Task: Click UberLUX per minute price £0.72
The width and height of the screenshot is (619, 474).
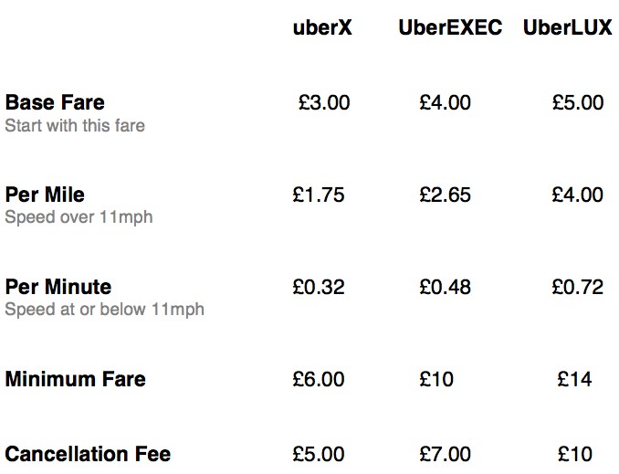Action: (578, 287)
